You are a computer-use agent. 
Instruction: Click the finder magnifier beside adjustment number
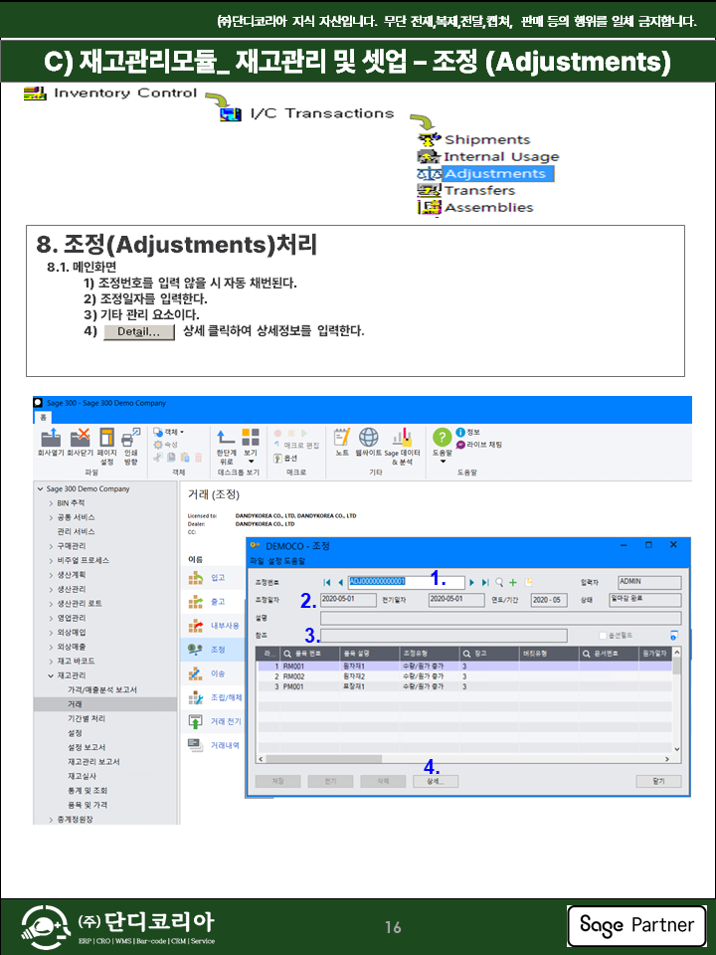pyautogui.click(x=499, y=582)
